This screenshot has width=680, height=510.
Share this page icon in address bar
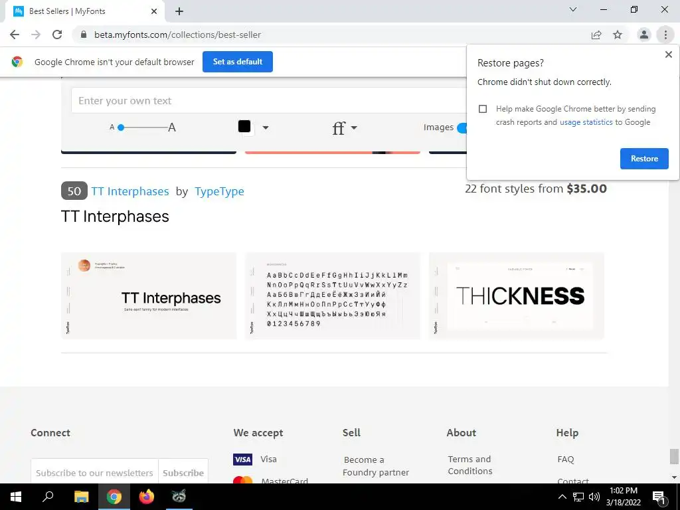tap(596, 35)
